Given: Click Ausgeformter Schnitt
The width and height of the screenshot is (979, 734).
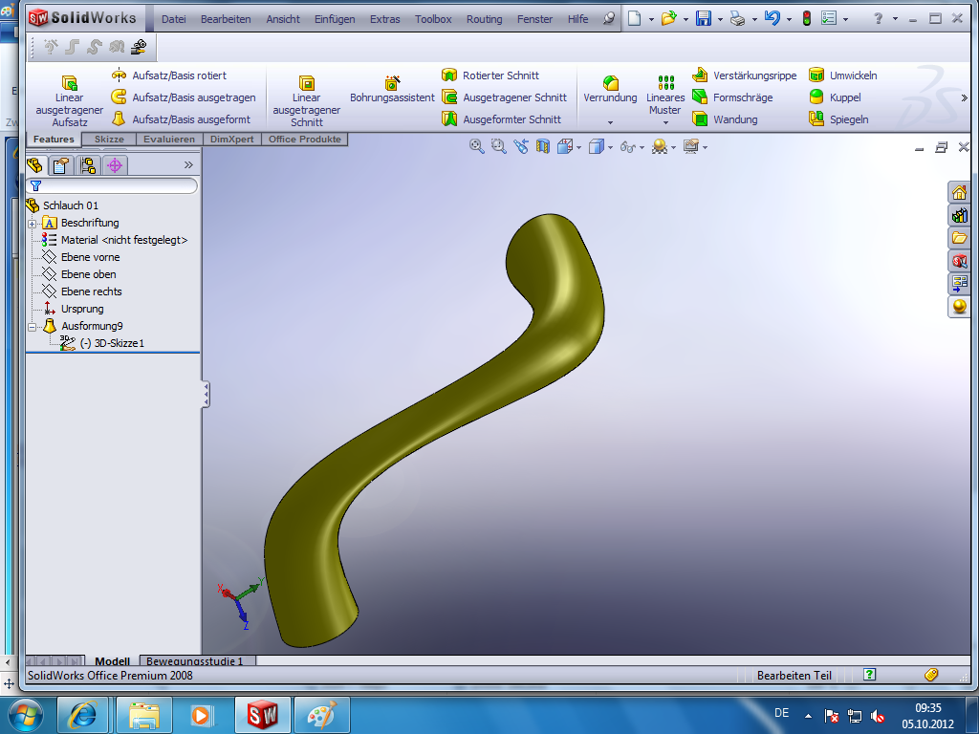Looking at the screenshot, I should 501,119.
